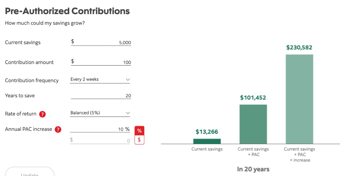Enable dollar-based annual PAC increase
340x176 pixels.
pyautogui.click(x=139, y=139)
